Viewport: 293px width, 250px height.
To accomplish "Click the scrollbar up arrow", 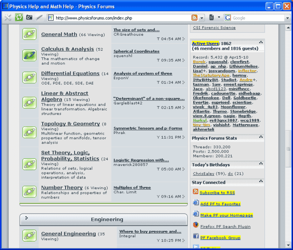I will [288, 28].
